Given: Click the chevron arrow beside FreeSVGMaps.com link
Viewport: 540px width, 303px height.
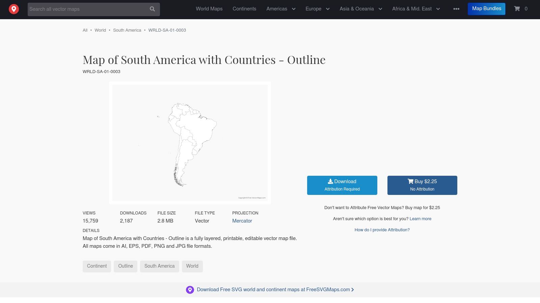Looking at the screenshot, I should coord(352,290).
